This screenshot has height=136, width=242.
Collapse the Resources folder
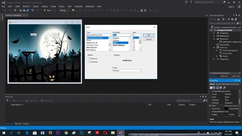point(214,39)
